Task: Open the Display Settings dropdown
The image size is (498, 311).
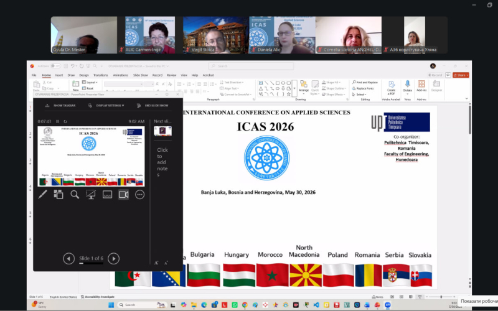Action: [106, 105]
